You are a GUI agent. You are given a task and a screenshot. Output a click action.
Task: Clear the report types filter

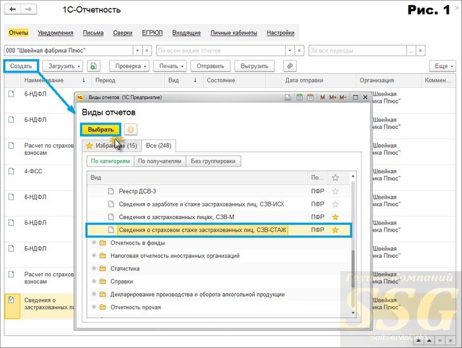click(x=299, y=50)
